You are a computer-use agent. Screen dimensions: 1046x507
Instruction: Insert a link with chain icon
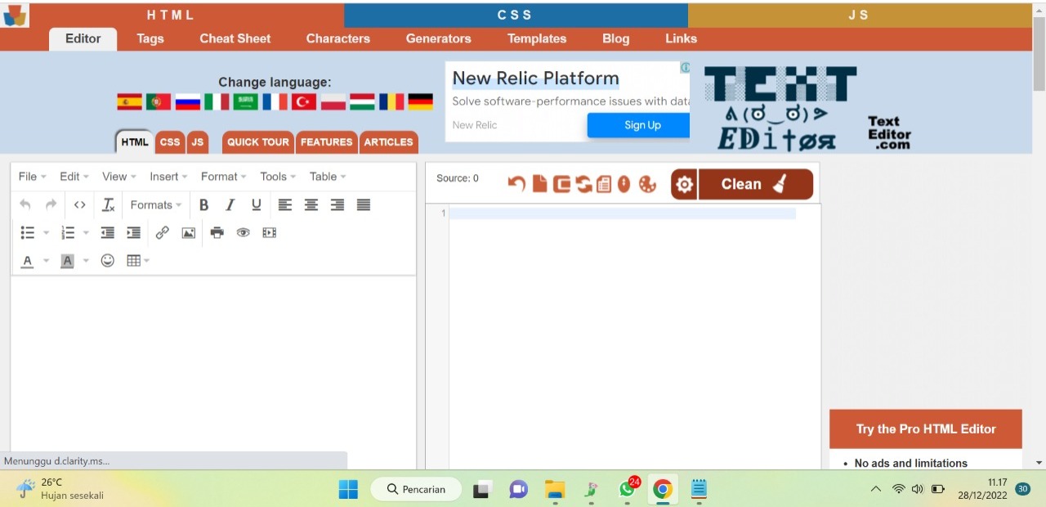coord(162,233)
